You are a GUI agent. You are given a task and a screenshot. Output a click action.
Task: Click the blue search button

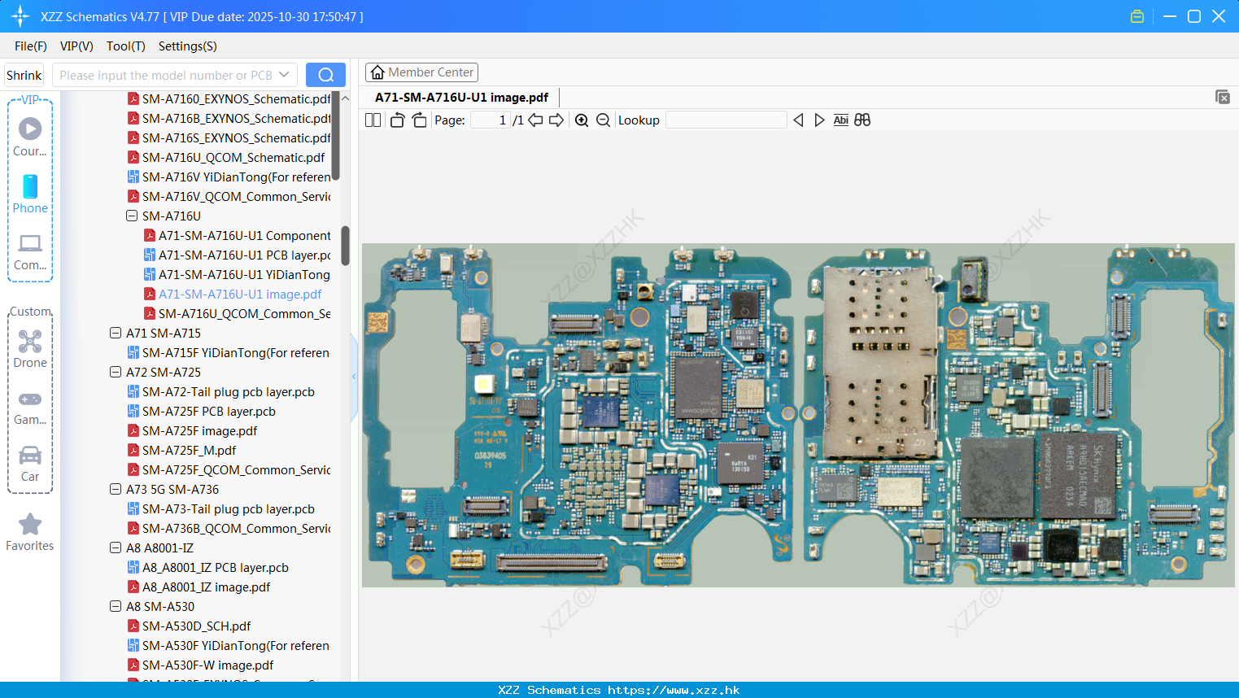pyautogui.click(x=325, y=75)
